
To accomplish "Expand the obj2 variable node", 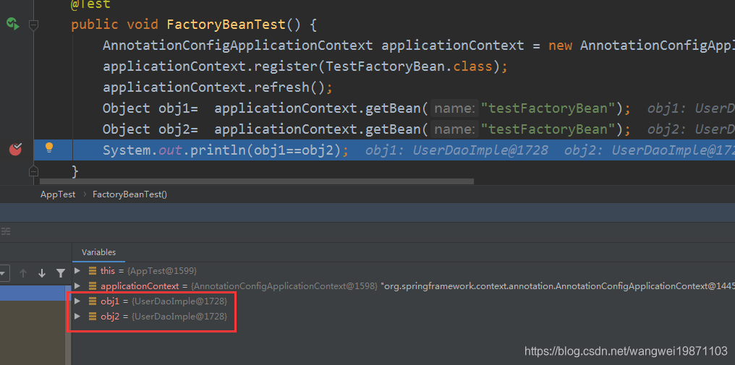I will 77,317.
